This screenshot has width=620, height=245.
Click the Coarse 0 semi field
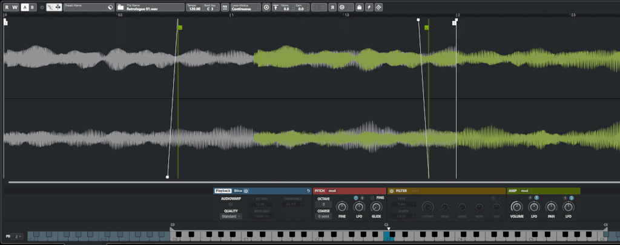pos(323,216)
